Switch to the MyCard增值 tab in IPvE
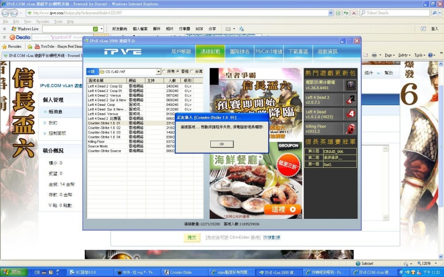 point(269,52)
